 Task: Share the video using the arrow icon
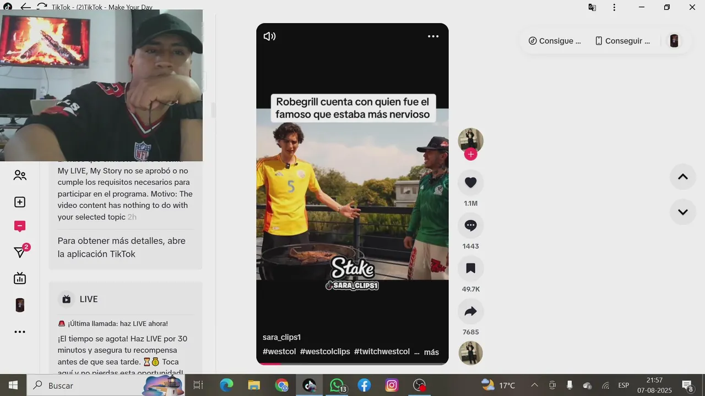470,311
